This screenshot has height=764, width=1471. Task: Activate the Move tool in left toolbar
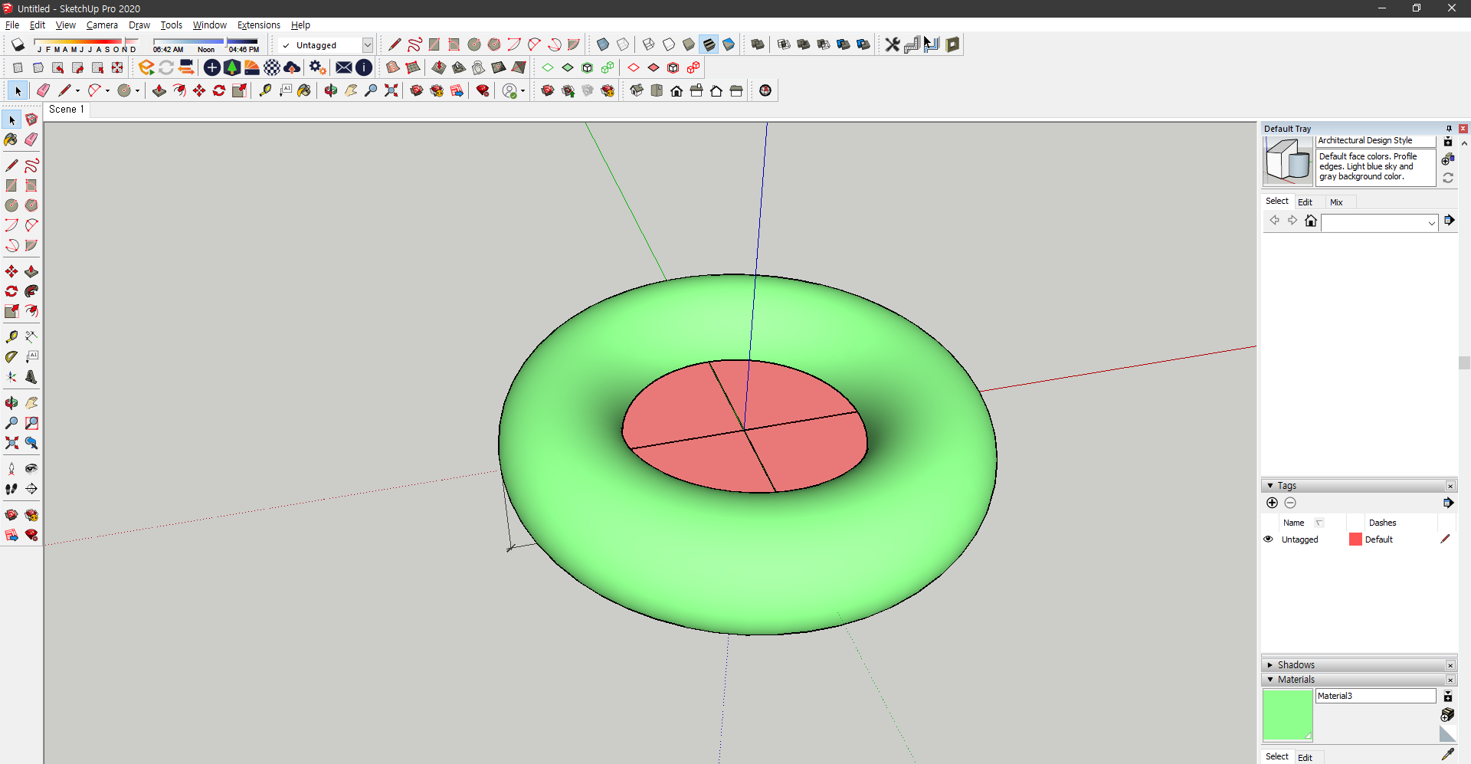pos(11,271)
